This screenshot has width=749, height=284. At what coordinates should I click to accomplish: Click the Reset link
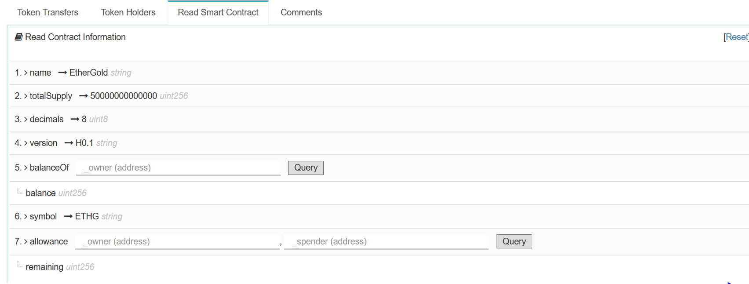(736, 37)
